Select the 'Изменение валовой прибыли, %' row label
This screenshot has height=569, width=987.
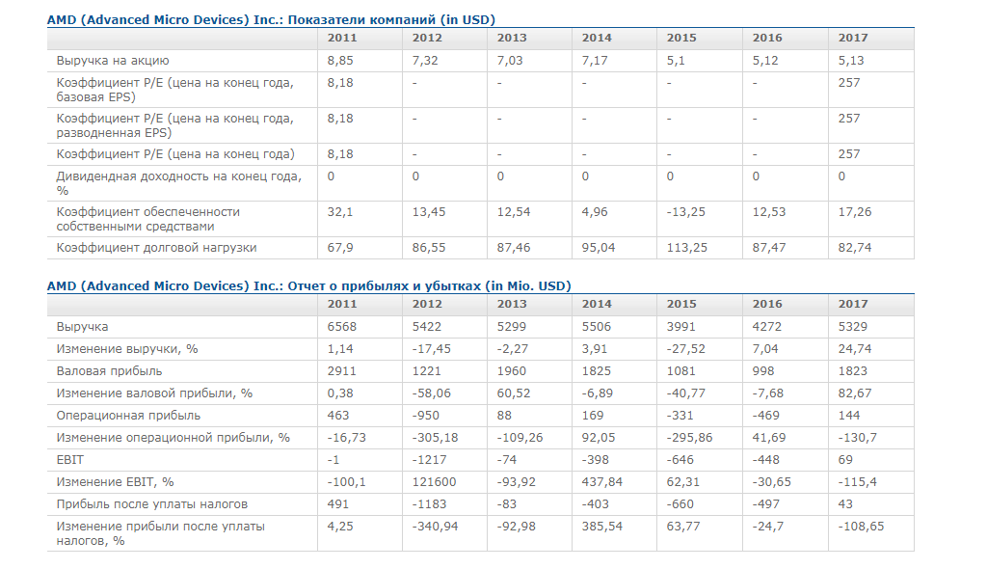click(154, 393)
